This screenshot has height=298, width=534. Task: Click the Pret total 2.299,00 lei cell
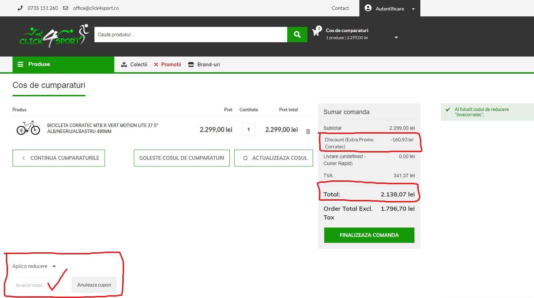pyautogui.click(x=282, y=129)
